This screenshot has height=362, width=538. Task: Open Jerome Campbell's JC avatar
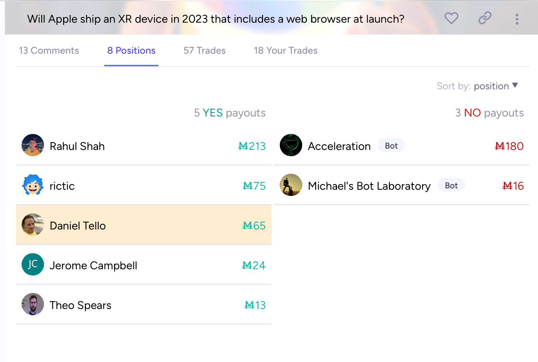[x=33, y=264]
